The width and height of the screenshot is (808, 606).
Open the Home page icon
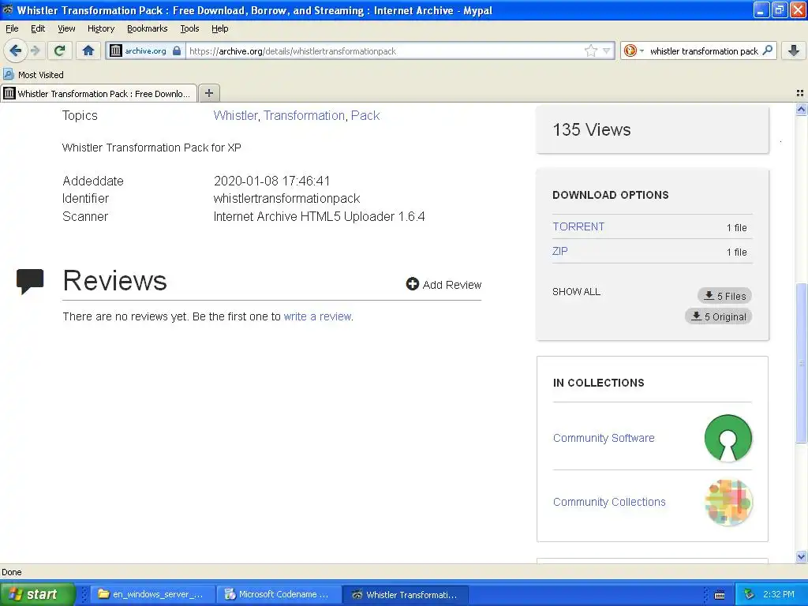coord(88,50)
